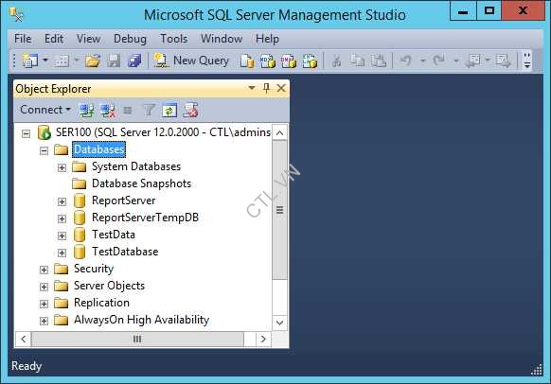This screenshot has width=551, height=384.
Task: Click the SER100 server icon
Action: point(44,132)
